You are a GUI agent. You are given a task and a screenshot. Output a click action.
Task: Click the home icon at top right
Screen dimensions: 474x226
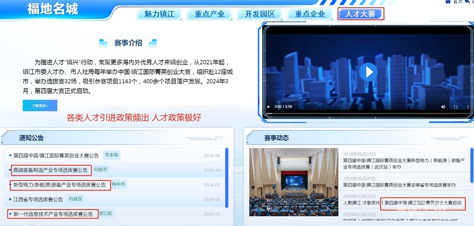click(x=448, y=2)
